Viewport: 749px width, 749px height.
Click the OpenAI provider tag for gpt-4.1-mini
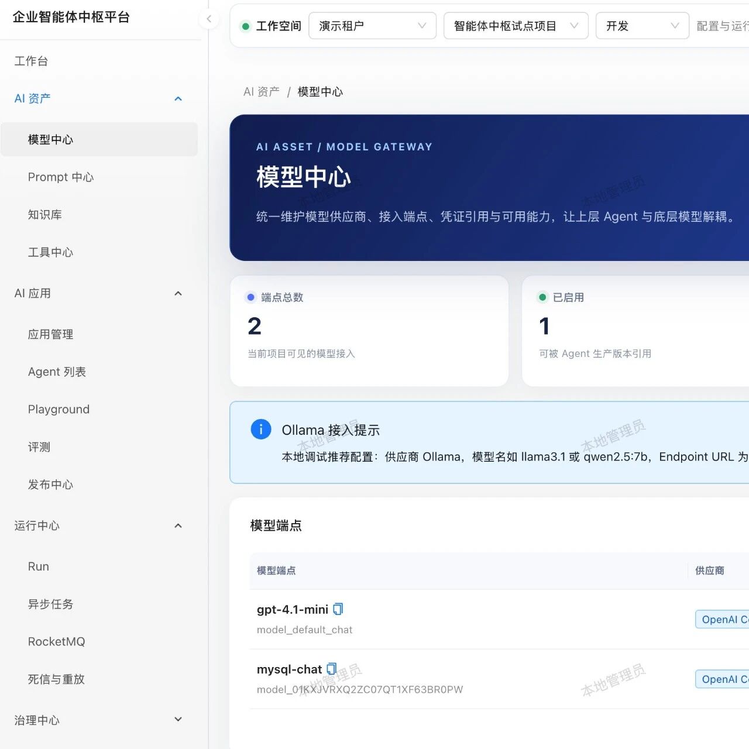click(x=722, y=619)
